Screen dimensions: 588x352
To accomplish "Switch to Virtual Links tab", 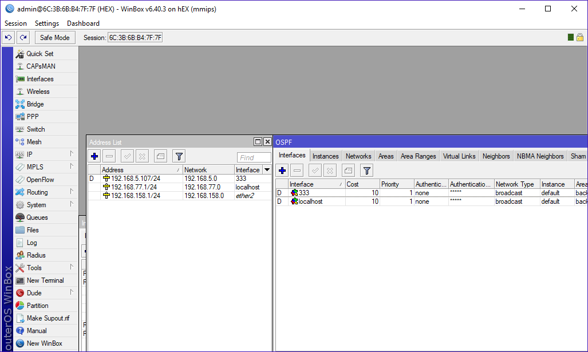I will 459,156.
